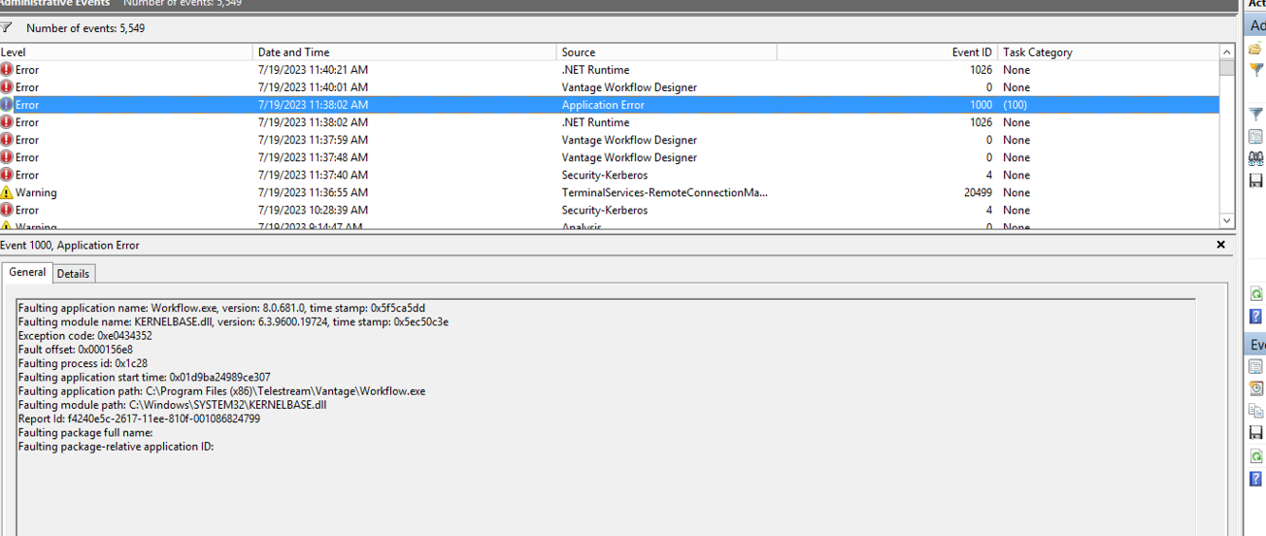
Task: Click the event list scrollbar thumb
Action: [x=1227, y=68]
